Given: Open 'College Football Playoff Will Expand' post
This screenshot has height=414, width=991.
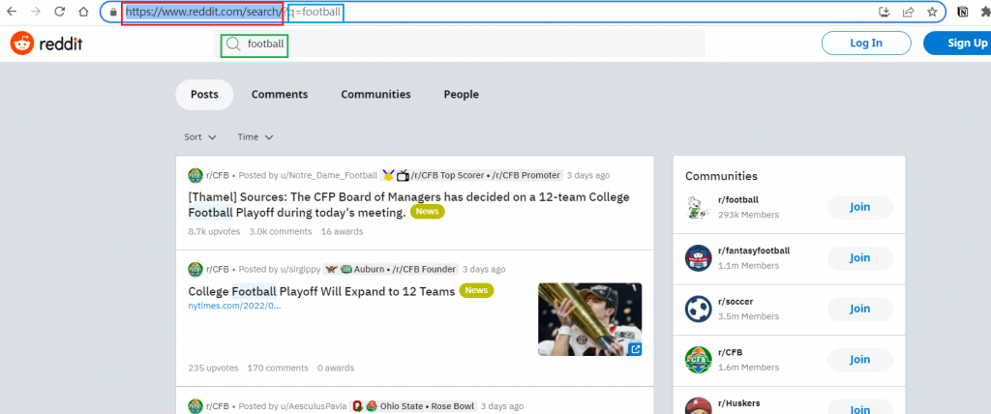Looking at the screenshot, I should pos(321,291).
